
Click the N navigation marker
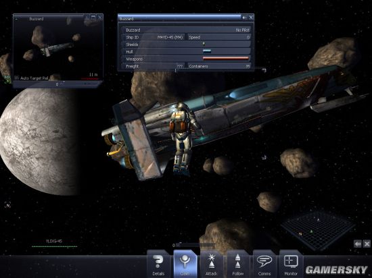coord(8,205)
